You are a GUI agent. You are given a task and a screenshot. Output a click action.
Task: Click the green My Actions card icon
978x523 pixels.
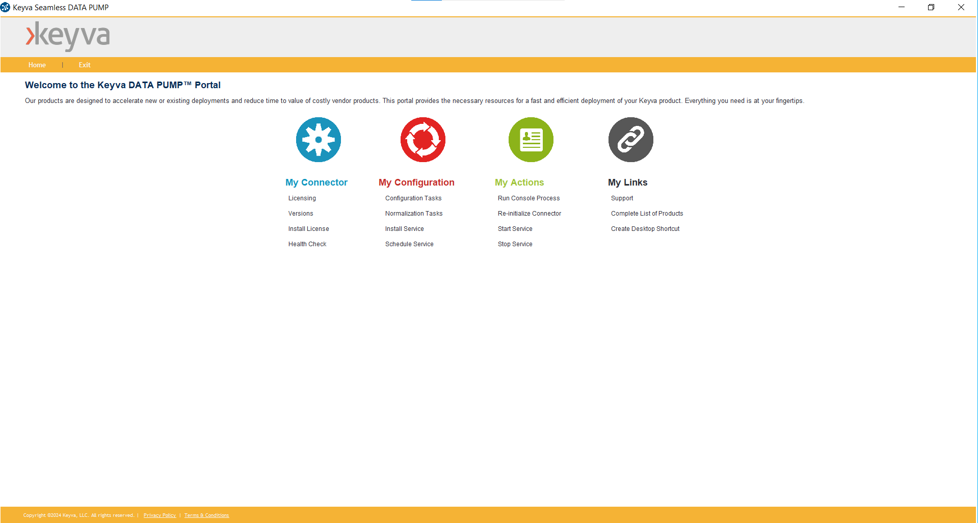(531, 140)
